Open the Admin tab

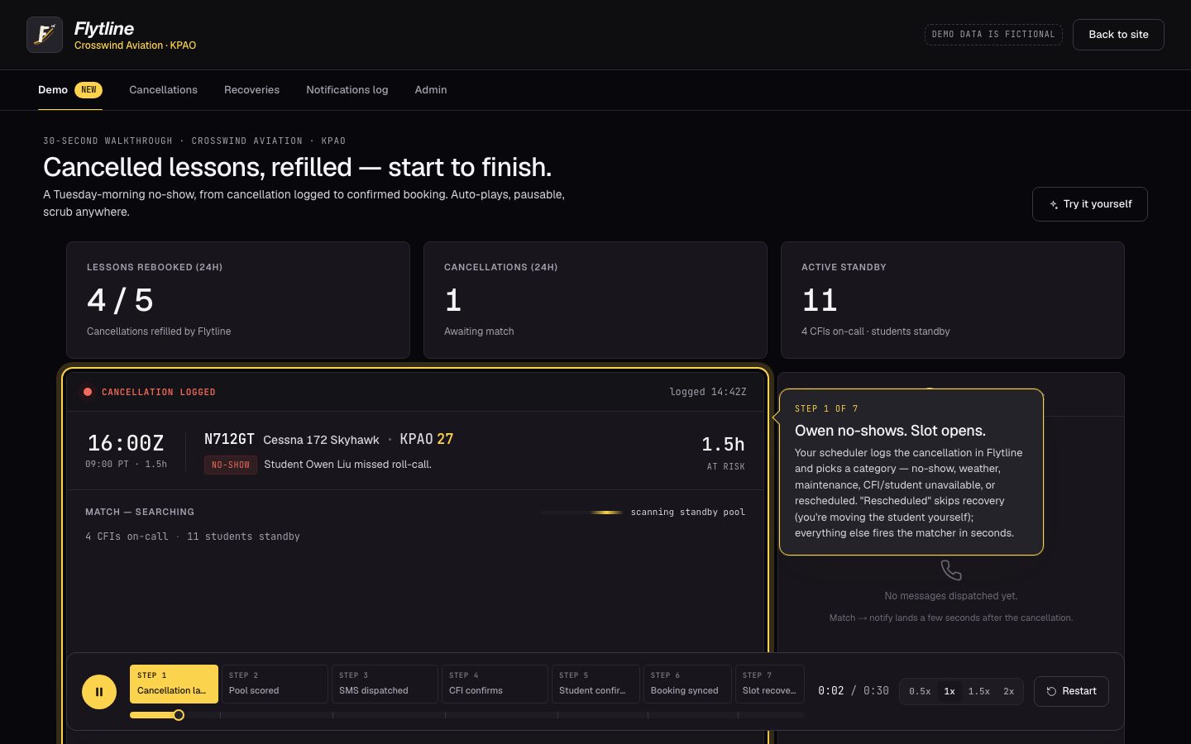[x=431, y=90]
